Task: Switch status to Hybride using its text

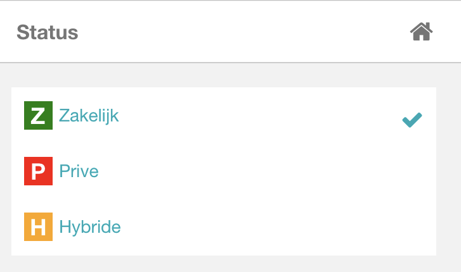Action: (90, 227)
